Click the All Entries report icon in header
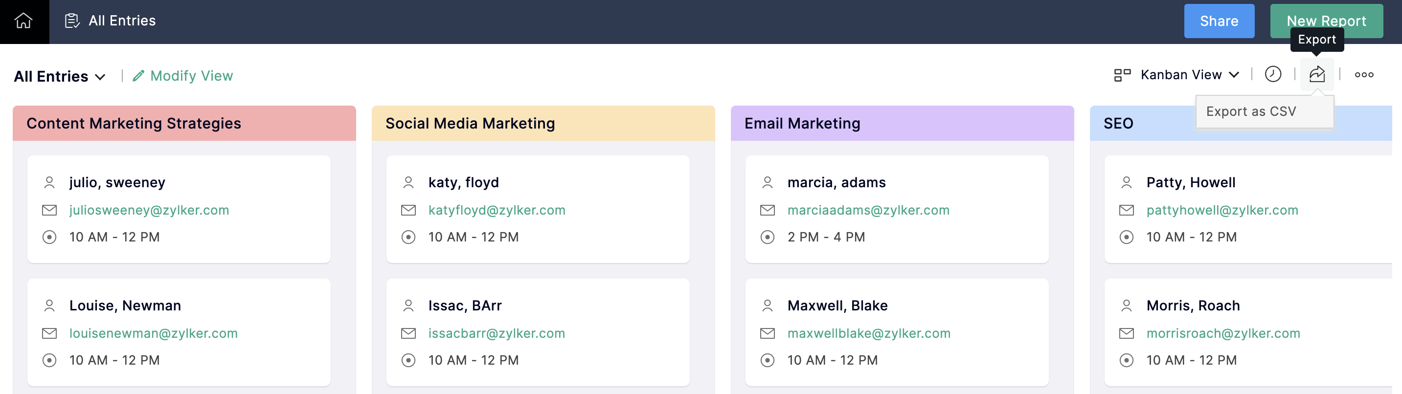 tap(72, 21)
